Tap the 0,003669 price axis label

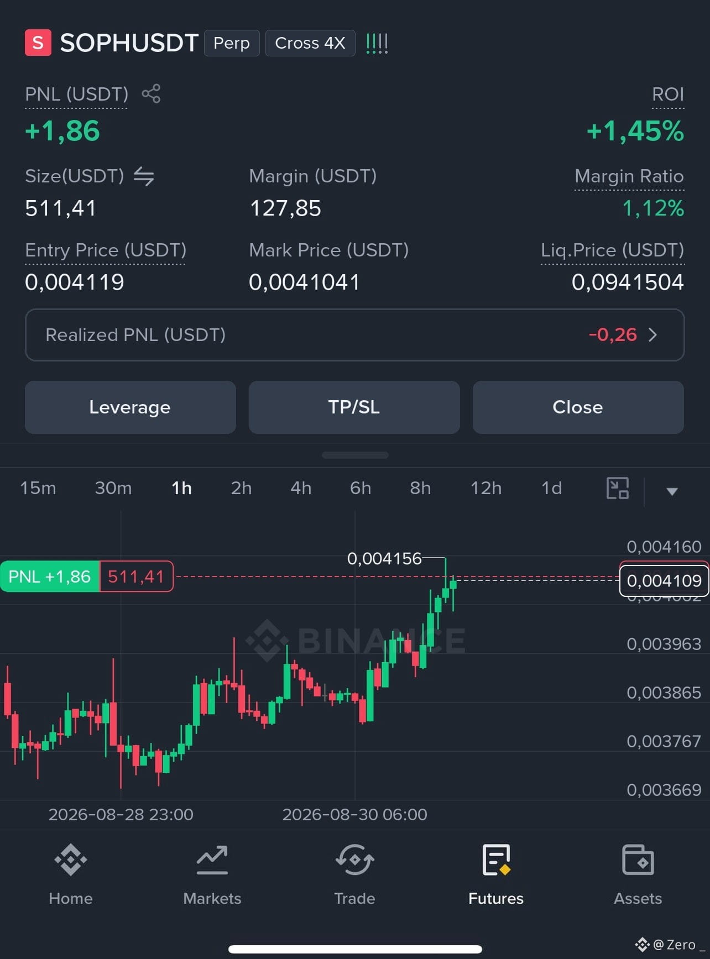pyautogui.click(x=664, y=790)
